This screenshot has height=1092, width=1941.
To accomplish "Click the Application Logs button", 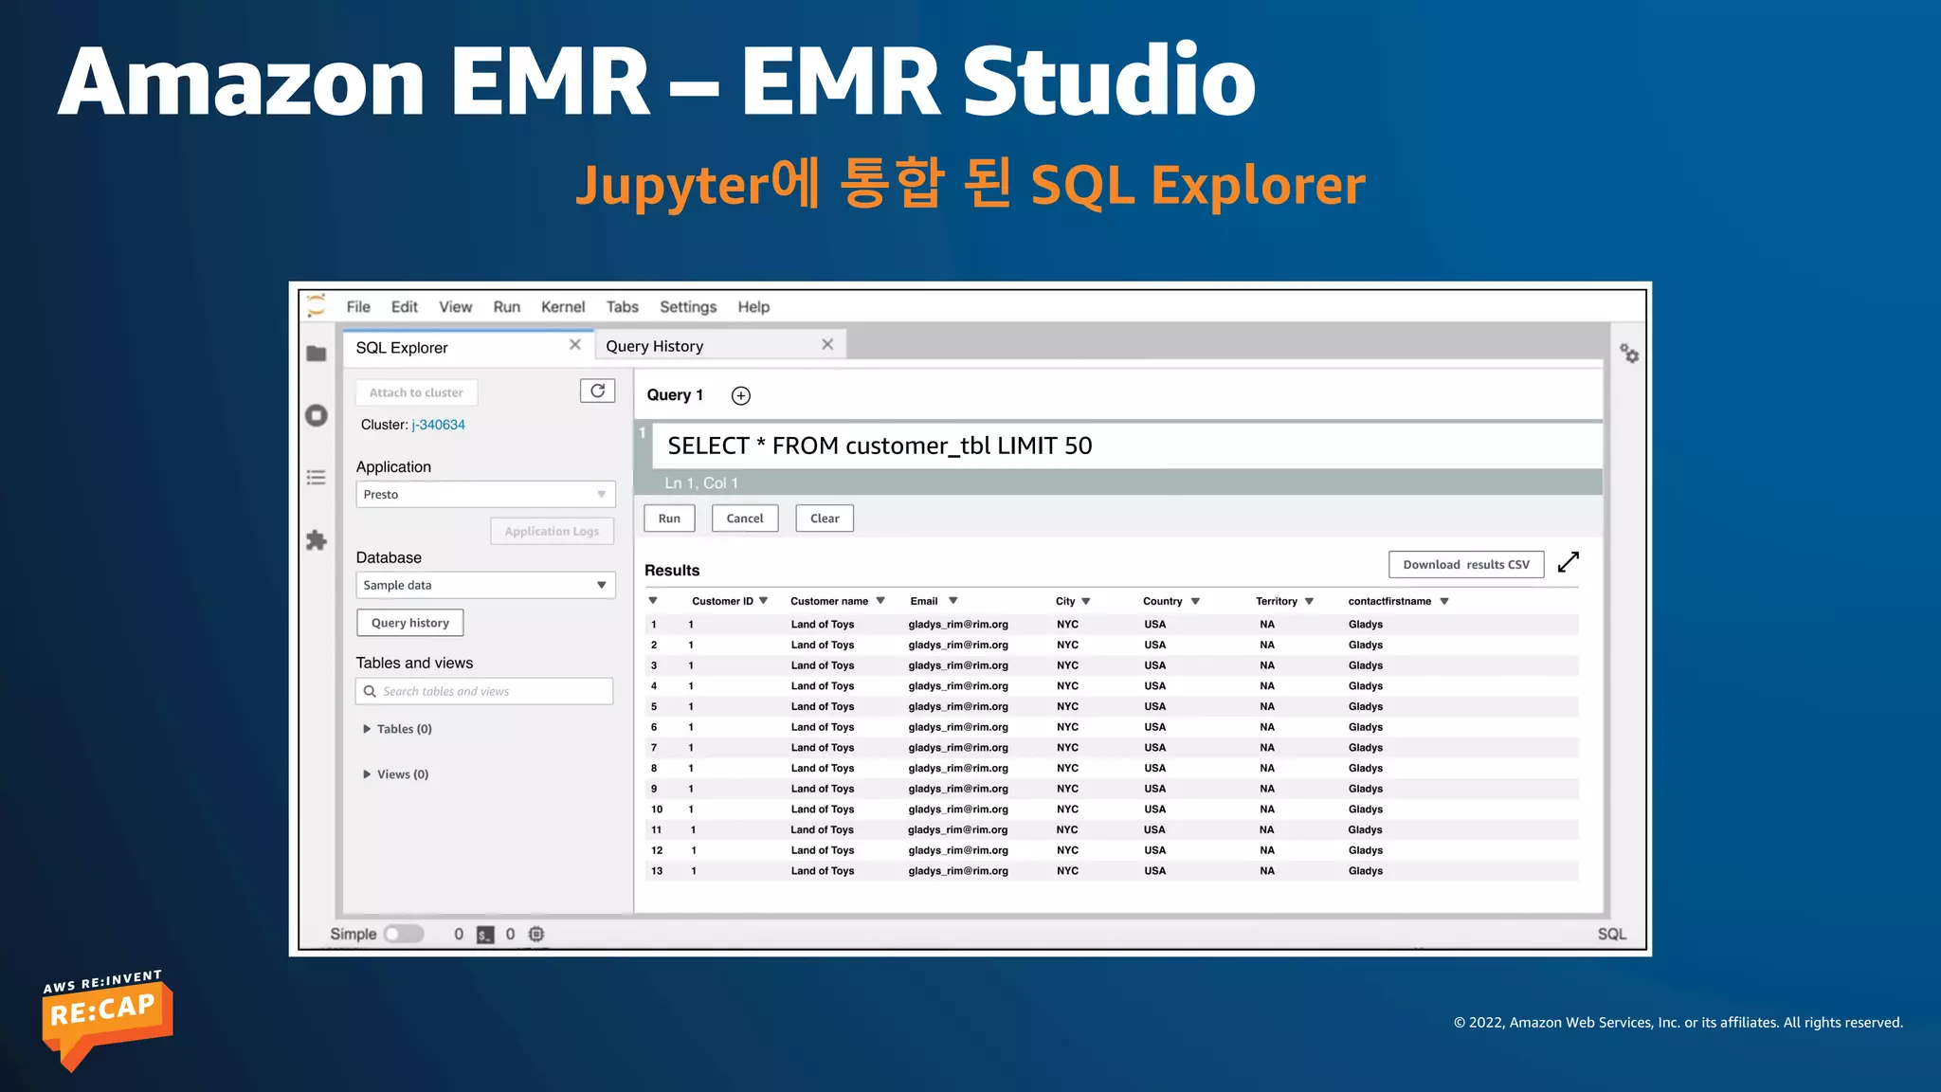I will [552, 531].
